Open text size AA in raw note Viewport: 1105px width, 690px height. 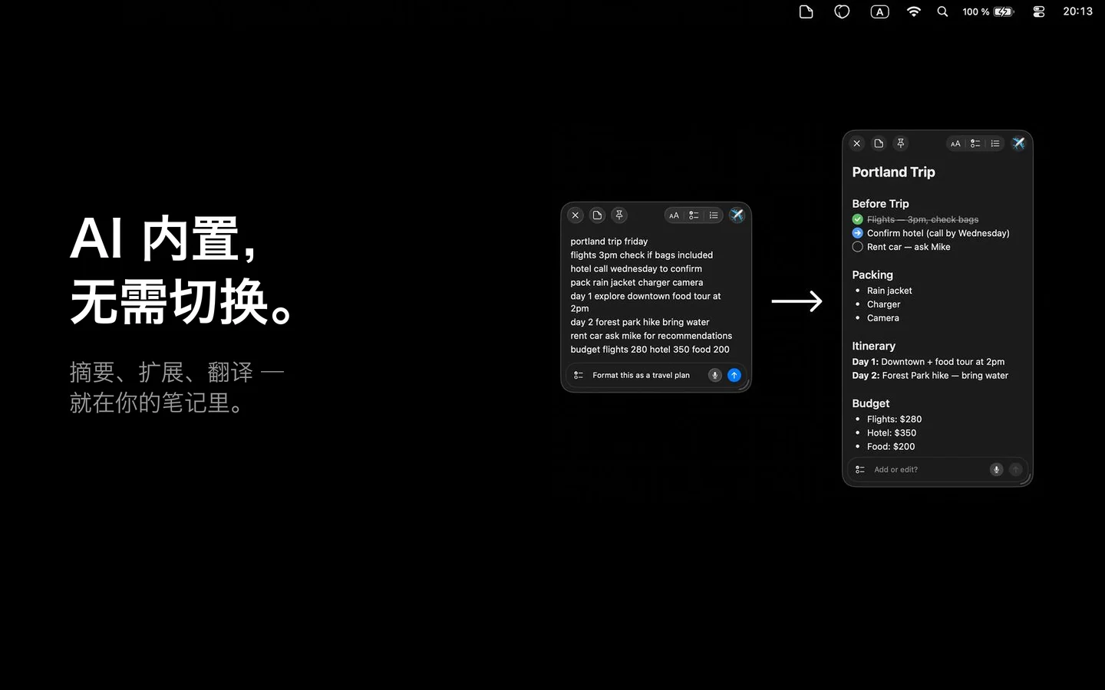click(674, 215)
